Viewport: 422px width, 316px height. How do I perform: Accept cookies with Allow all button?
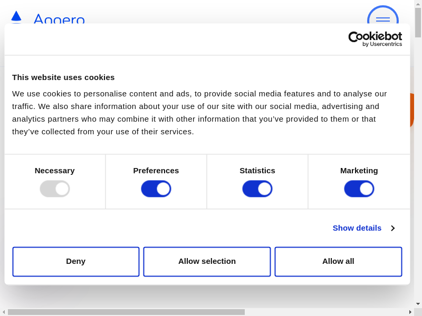coord(338,261)
